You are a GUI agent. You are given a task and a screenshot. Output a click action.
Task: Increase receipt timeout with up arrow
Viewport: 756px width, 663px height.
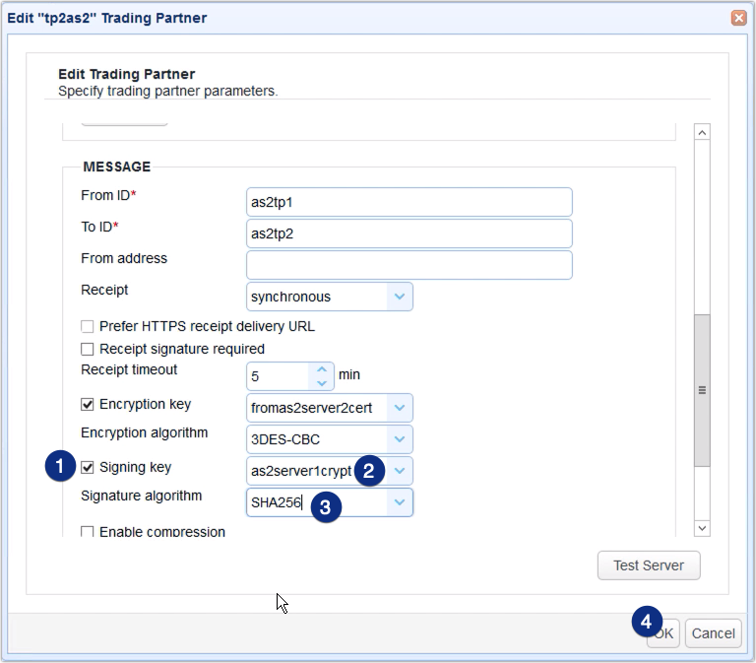click(x=322, y=369)
